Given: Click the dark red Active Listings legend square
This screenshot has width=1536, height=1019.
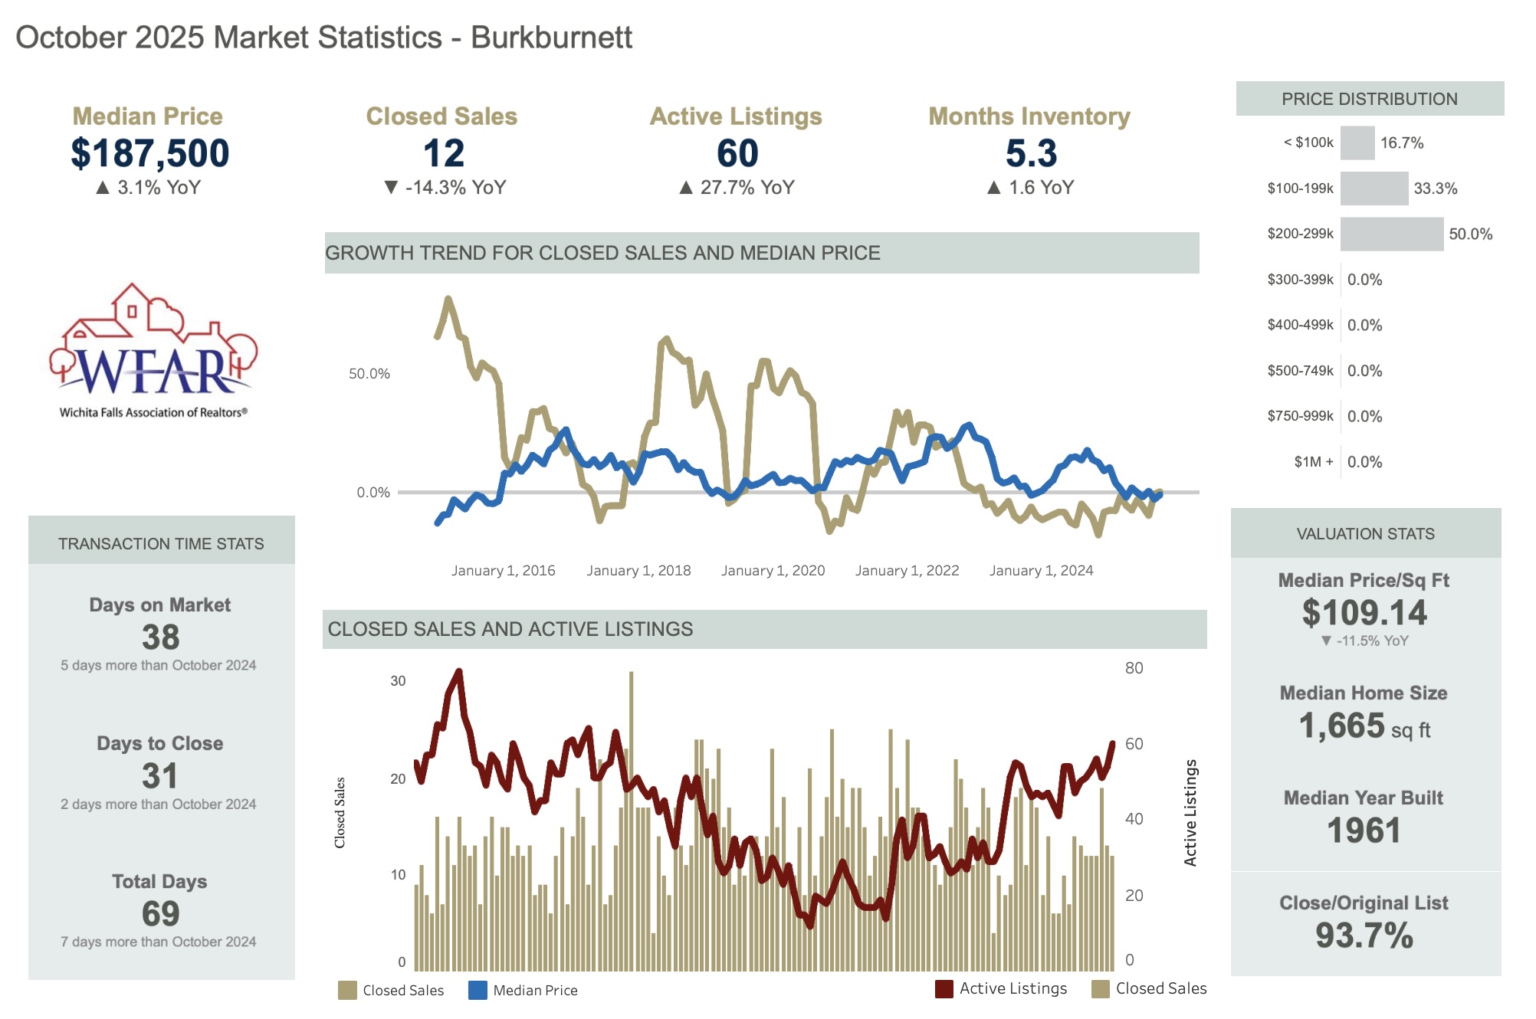Looking at the screenshot, I should 944,988.
